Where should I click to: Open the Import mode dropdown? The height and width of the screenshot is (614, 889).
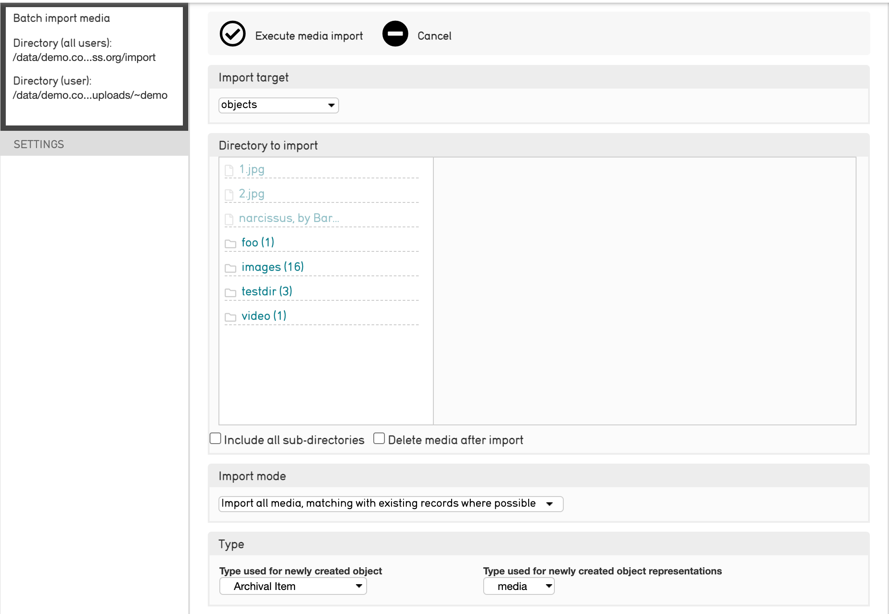pos(391,504)
